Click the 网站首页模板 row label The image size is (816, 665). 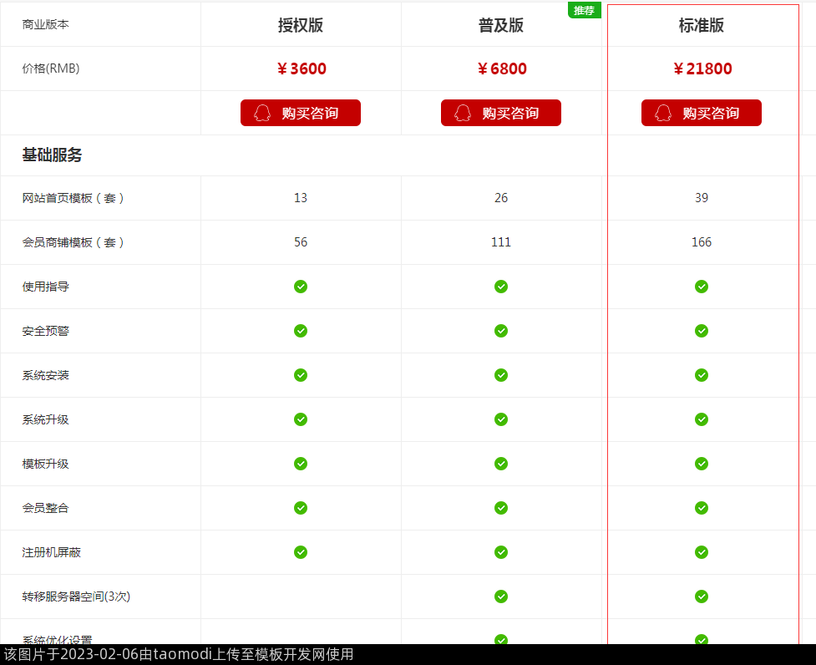[73, 198]
